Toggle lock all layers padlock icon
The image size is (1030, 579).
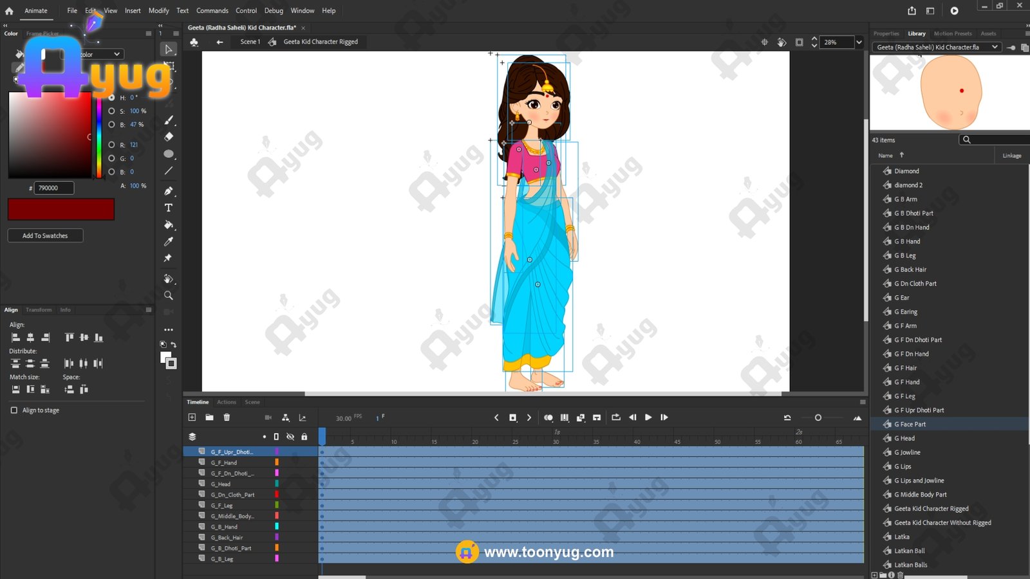[304, 437]
